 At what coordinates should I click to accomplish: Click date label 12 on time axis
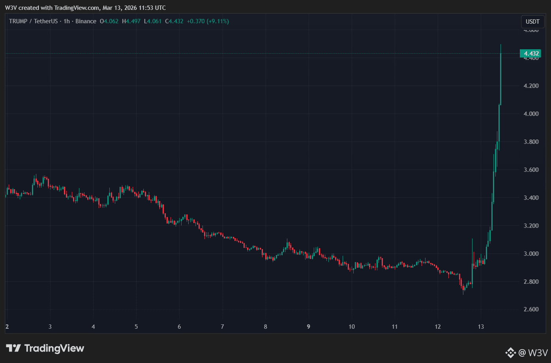pos(438,327)
